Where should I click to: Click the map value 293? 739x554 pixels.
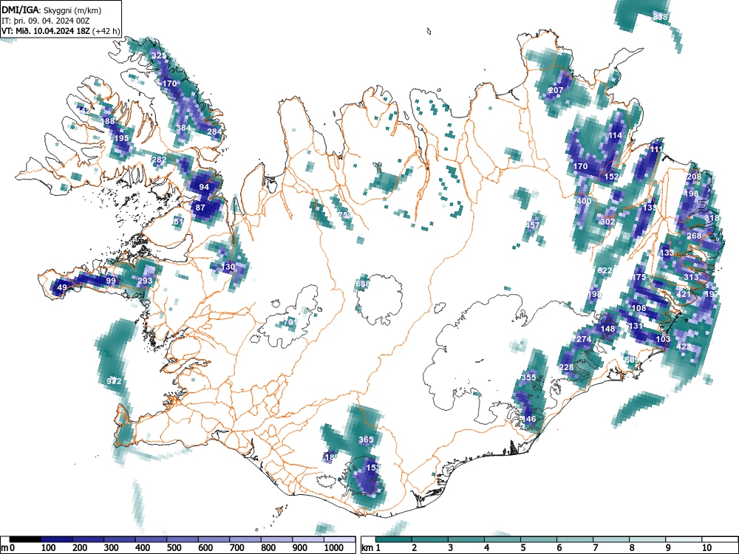coord(145,281)
